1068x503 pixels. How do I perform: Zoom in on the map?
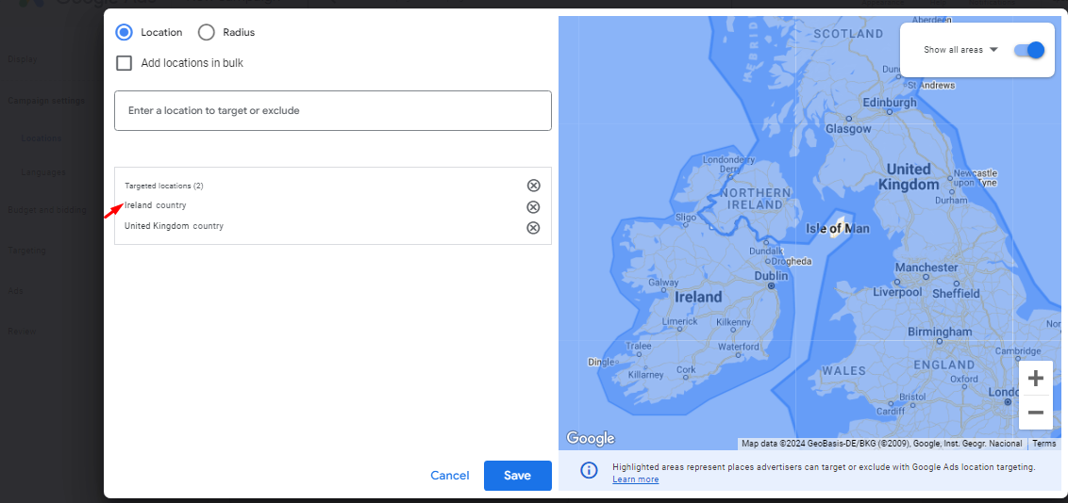[1035, 378]
